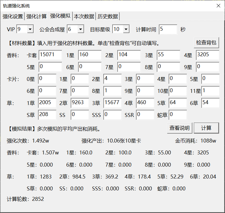Switch to the 强化计算 tab
Viewport: 225px width, 213px height.
37,16
